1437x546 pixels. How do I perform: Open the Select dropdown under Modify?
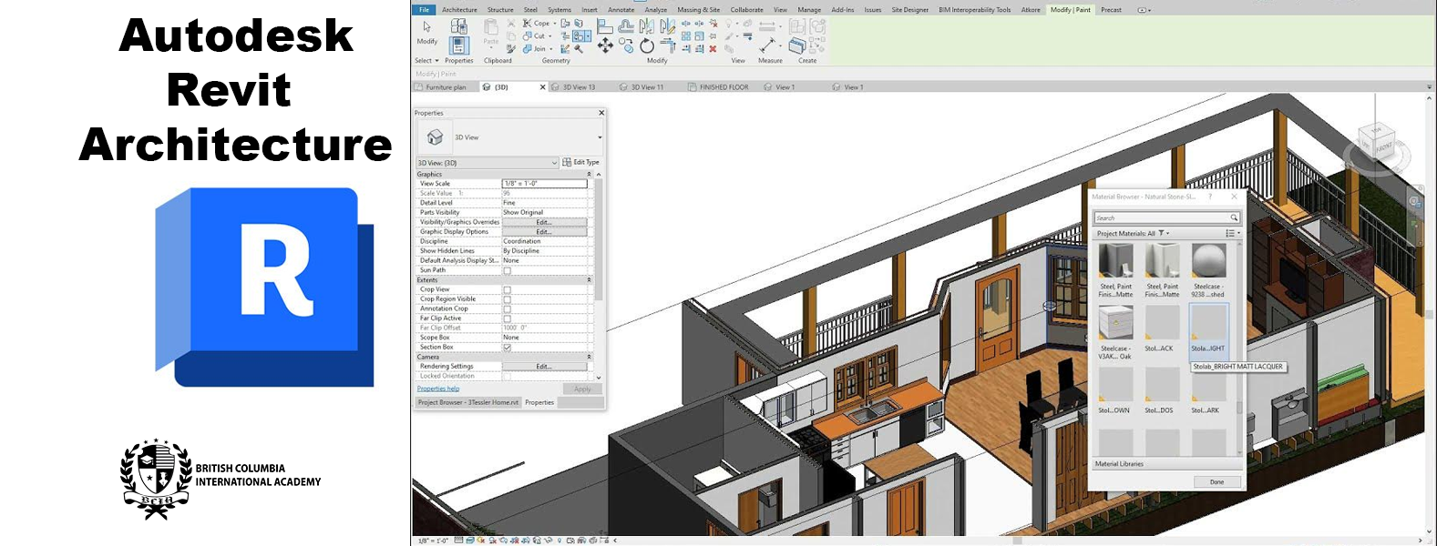(426, 61)
